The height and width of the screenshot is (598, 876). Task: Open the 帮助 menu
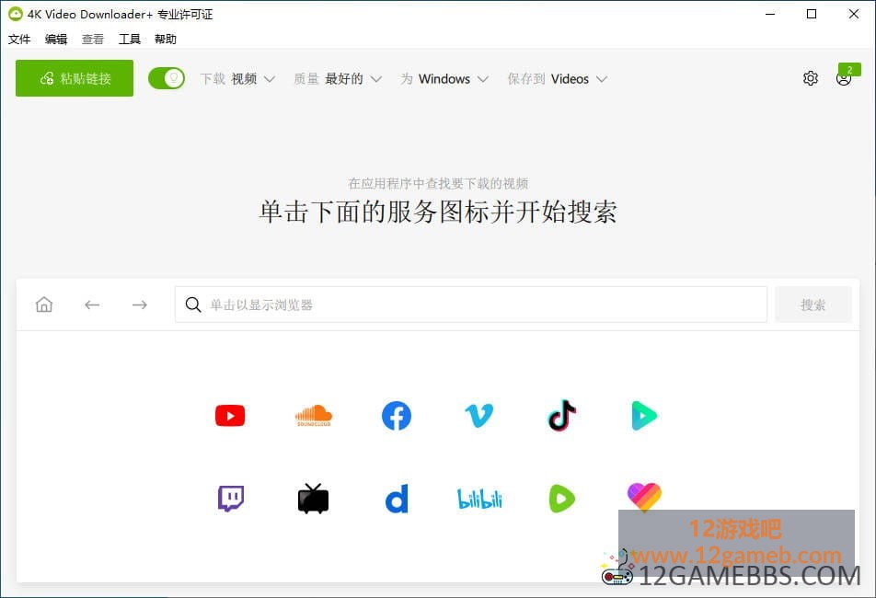click(x=166, y=39)
